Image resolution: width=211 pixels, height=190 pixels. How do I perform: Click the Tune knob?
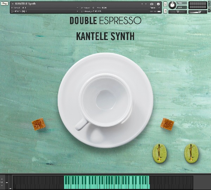pyautogui.click(x=172, y=5)
